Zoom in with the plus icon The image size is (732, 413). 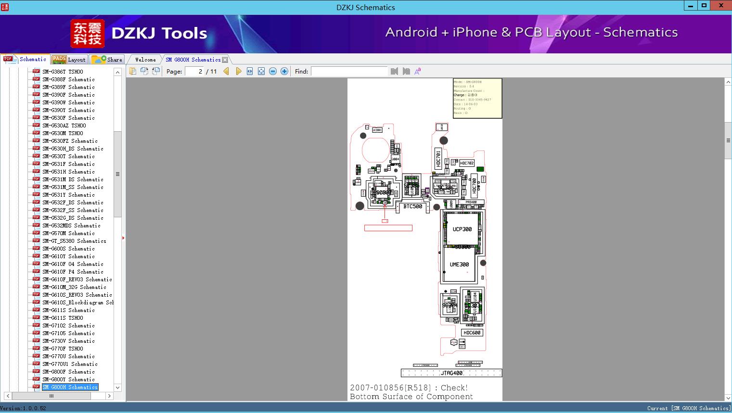284,71
